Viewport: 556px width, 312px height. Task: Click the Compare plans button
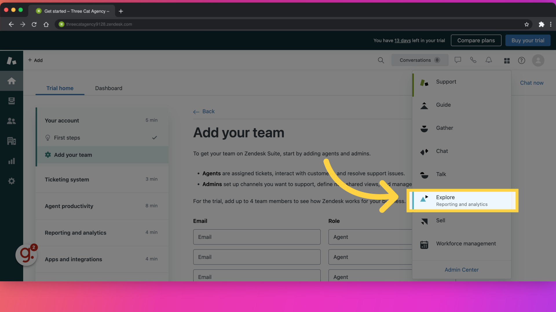pos(476,40)
